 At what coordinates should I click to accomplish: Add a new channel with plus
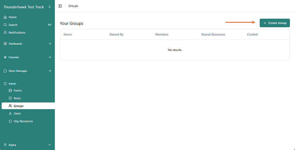(50, 57)
